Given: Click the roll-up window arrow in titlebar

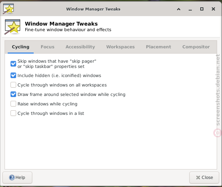Looking at the screenshot, I should click(x=179, y=9).
